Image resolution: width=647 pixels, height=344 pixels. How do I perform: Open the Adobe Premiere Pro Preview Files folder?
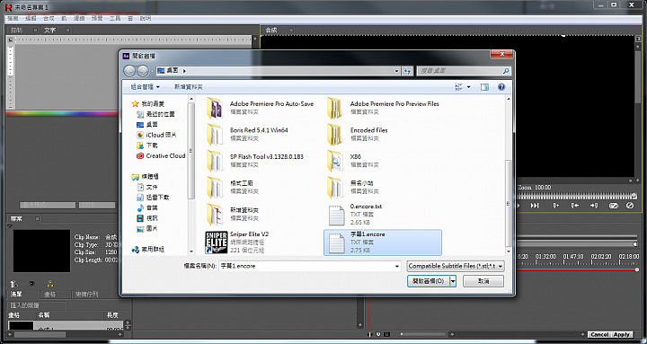[x=384, y=108]
